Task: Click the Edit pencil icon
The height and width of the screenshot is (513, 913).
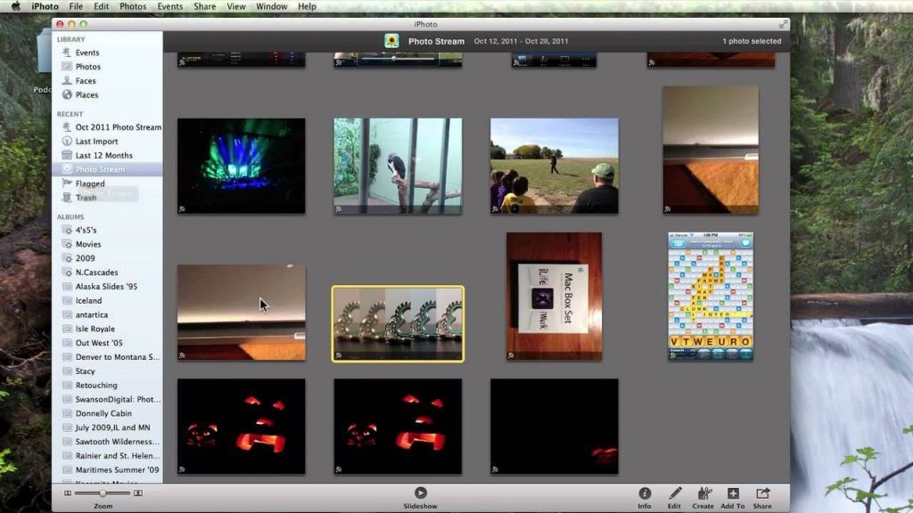Action: pyautogui.click(x=674, y=493)
